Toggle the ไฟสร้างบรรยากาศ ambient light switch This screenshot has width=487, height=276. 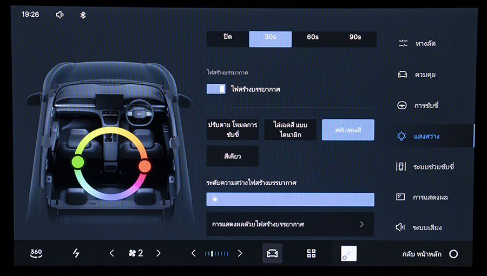click(216, 89)
